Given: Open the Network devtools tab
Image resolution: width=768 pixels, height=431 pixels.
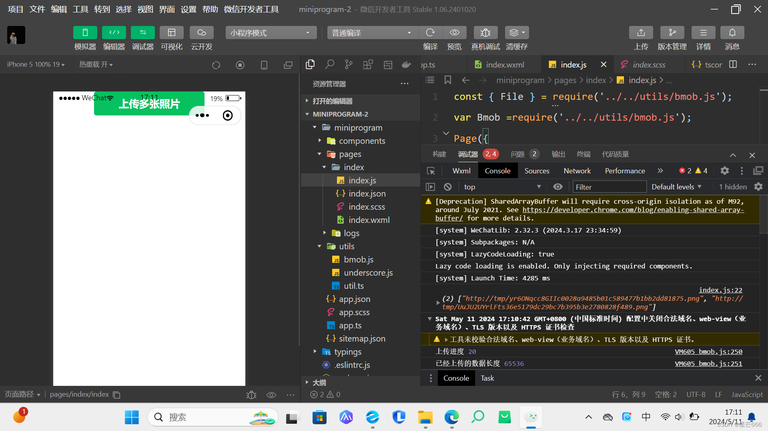Looking at the screenshot, I should [x=577, y=171].
